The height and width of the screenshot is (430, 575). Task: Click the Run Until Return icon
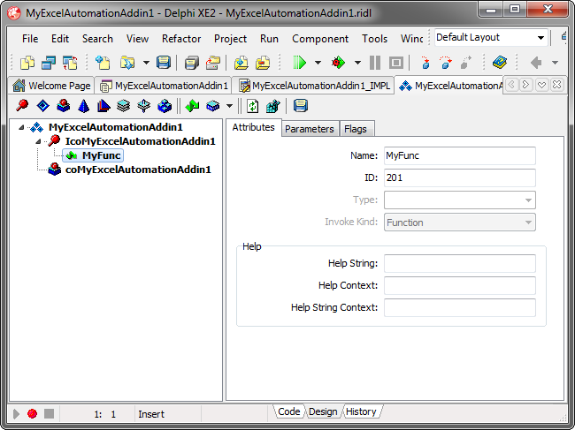click(x=465, y=63)
